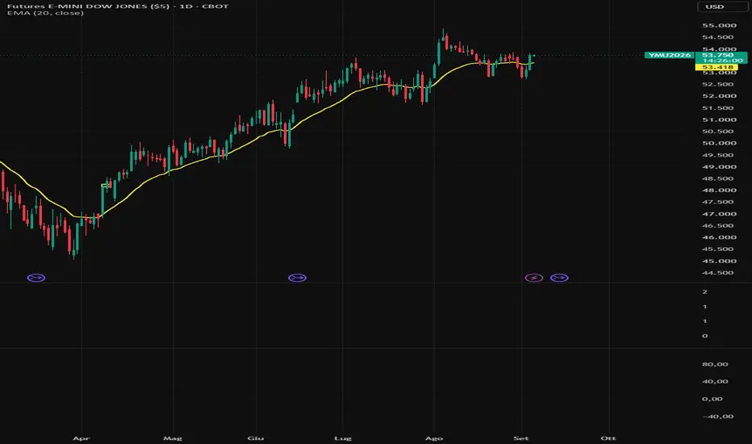The height and width of the screenshot is (444, 752).
Task: Click the Giu month label
Action: pyautogui.click(x=255, y=438)
